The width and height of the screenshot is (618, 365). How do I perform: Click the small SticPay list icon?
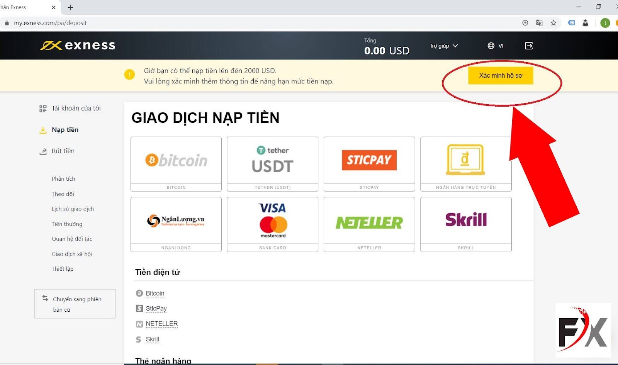coord(139,309)
